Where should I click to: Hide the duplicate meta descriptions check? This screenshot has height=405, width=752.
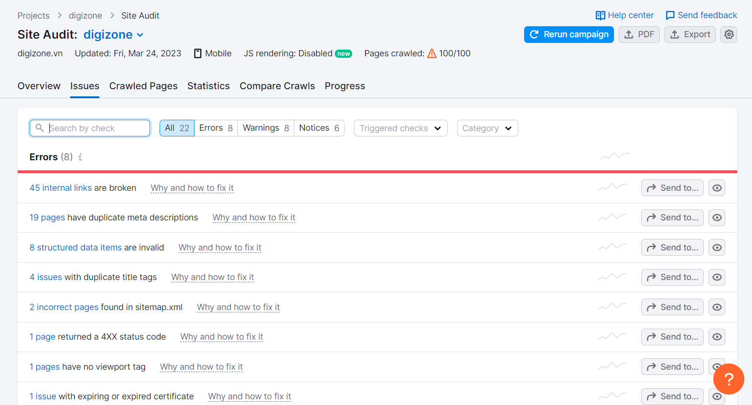(x=717, y=218)
